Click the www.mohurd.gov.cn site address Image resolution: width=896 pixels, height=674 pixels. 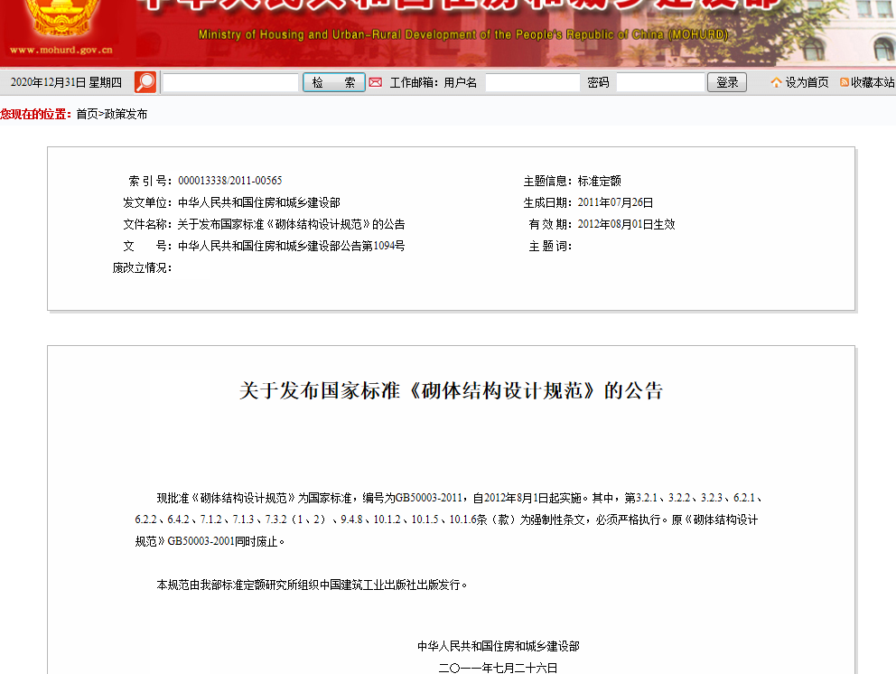pos(61,51)
